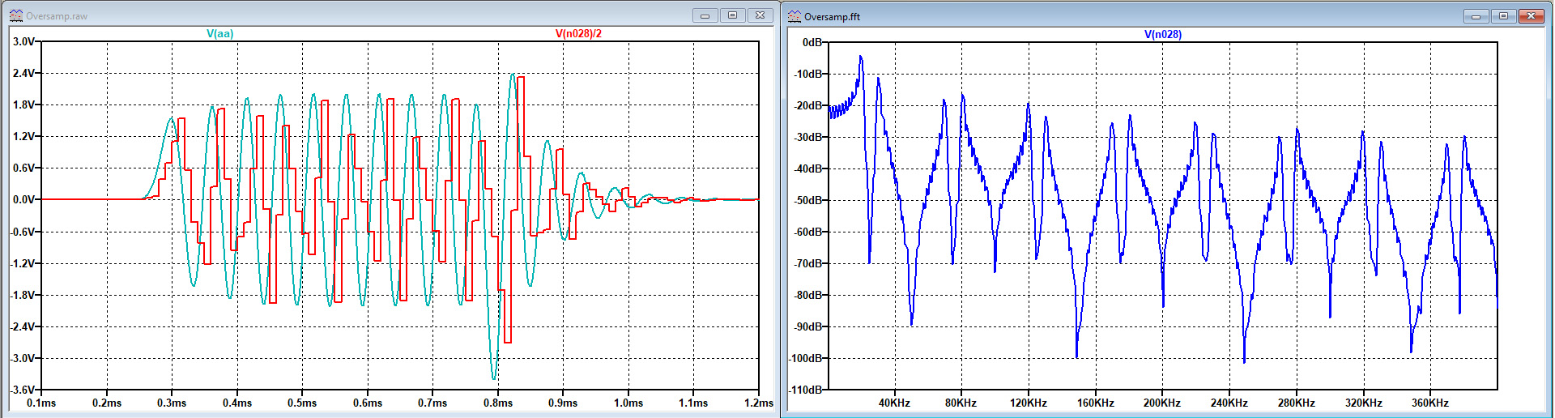The height and width of the screenshot is (418, 1555).
Task: Click the -60dB magnitude axis label
Action: (x=808, y=232)
